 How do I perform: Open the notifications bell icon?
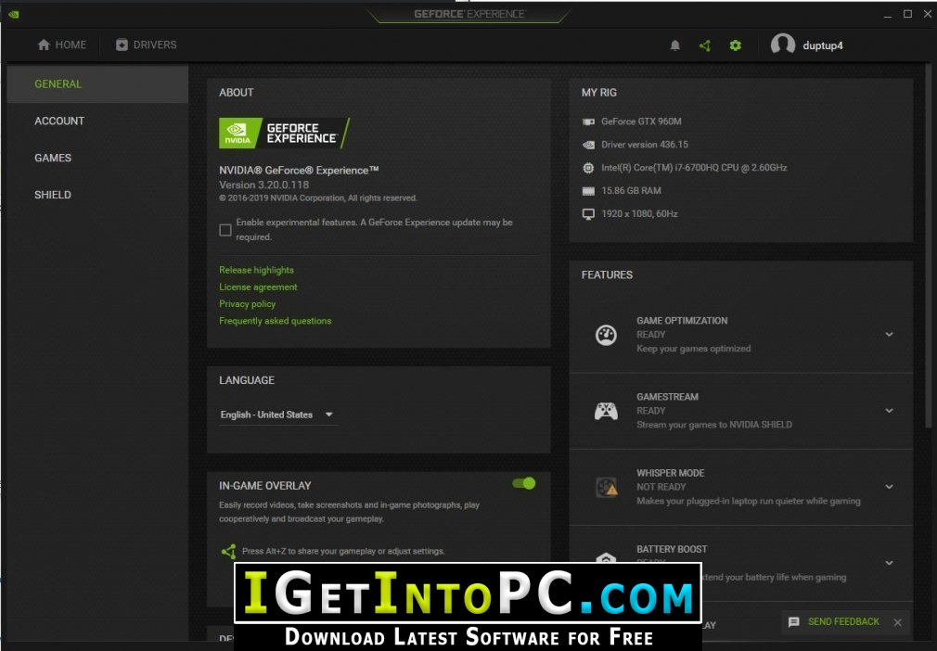click(x=675, y=45)
